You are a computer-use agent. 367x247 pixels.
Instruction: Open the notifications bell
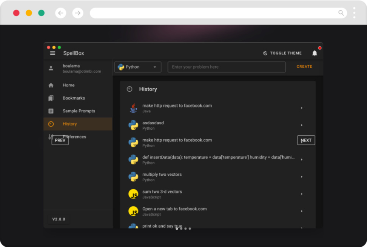click(x=315, y=53)
